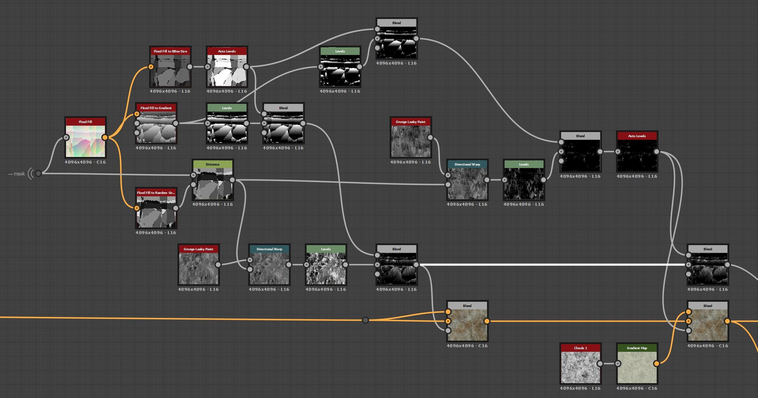Click the dot reroute node on the orange link

click(365, 320)
